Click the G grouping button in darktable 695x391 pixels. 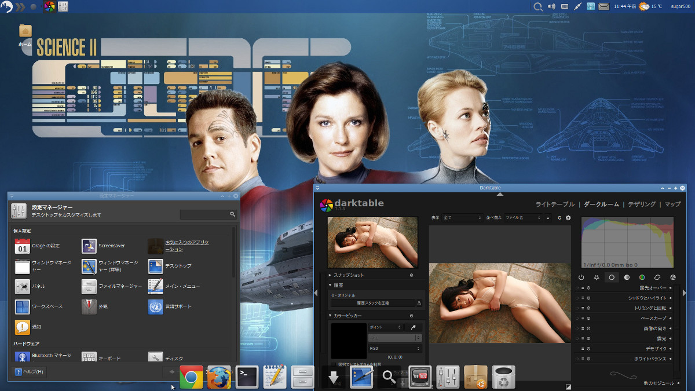pos(559,218)
